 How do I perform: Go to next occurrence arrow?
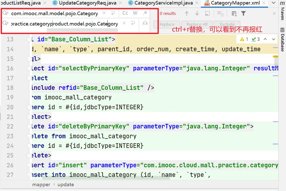click(197, 14)
